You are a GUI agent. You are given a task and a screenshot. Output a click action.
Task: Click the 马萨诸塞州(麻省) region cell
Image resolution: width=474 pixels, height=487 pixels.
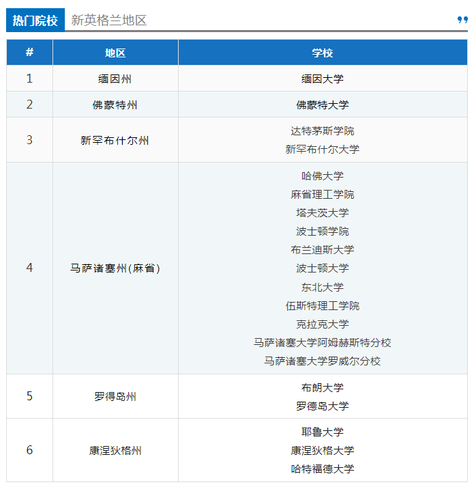pyautogui.click(x=115, y=268)
